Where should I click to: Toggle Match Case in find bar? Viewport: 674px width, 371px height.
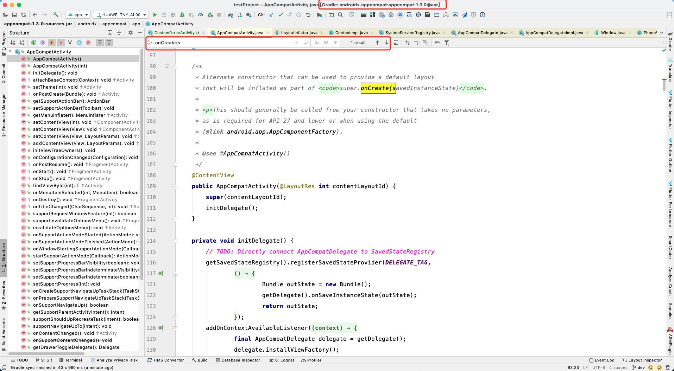tap(317, 43)
